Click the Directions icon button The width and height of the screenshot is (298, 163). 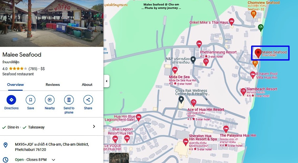tap(11, 100)
